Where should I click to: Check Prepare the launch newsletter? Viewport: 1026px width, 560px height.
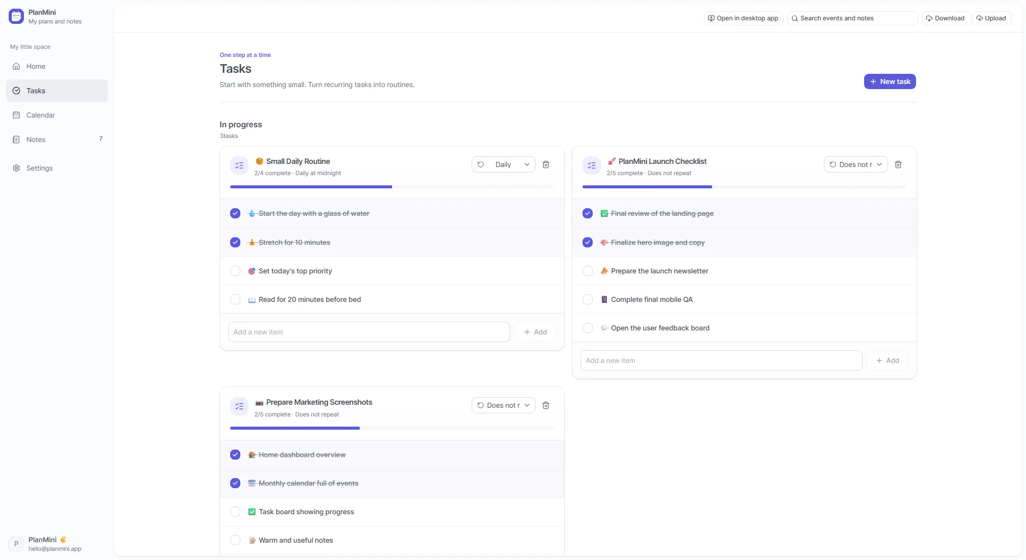coord(588,271)
